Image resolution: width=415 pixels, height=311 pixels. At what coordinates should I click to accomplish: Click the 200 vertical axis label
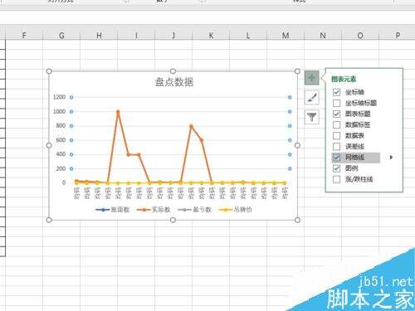(x=61, y=168)
